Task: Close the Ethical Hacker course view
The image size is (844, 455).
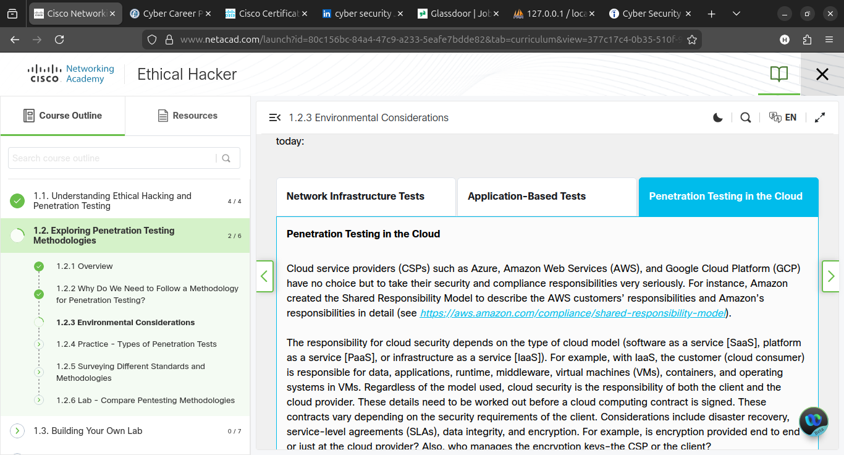Action: tap(822, 74)
